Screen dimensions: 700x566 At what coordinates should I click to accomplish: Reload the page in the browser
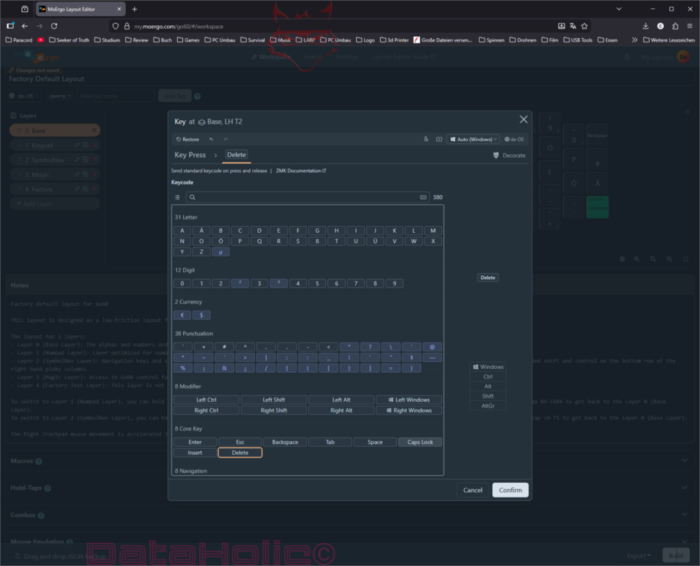(55, 26)
